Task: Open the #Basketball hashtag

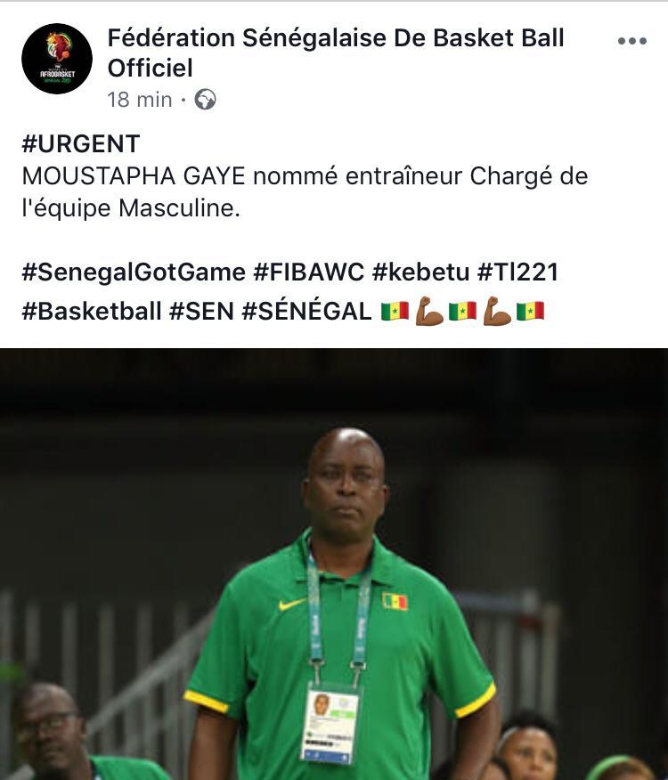Action: [92, 311]
